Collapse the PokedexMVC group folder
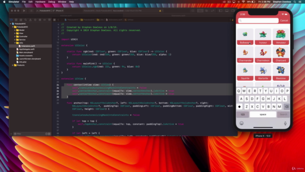 (13, 27)
